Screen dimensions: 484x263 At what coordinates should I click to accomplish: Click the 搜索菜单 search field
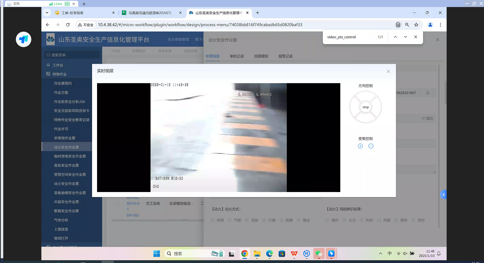[x=72, y=55]
